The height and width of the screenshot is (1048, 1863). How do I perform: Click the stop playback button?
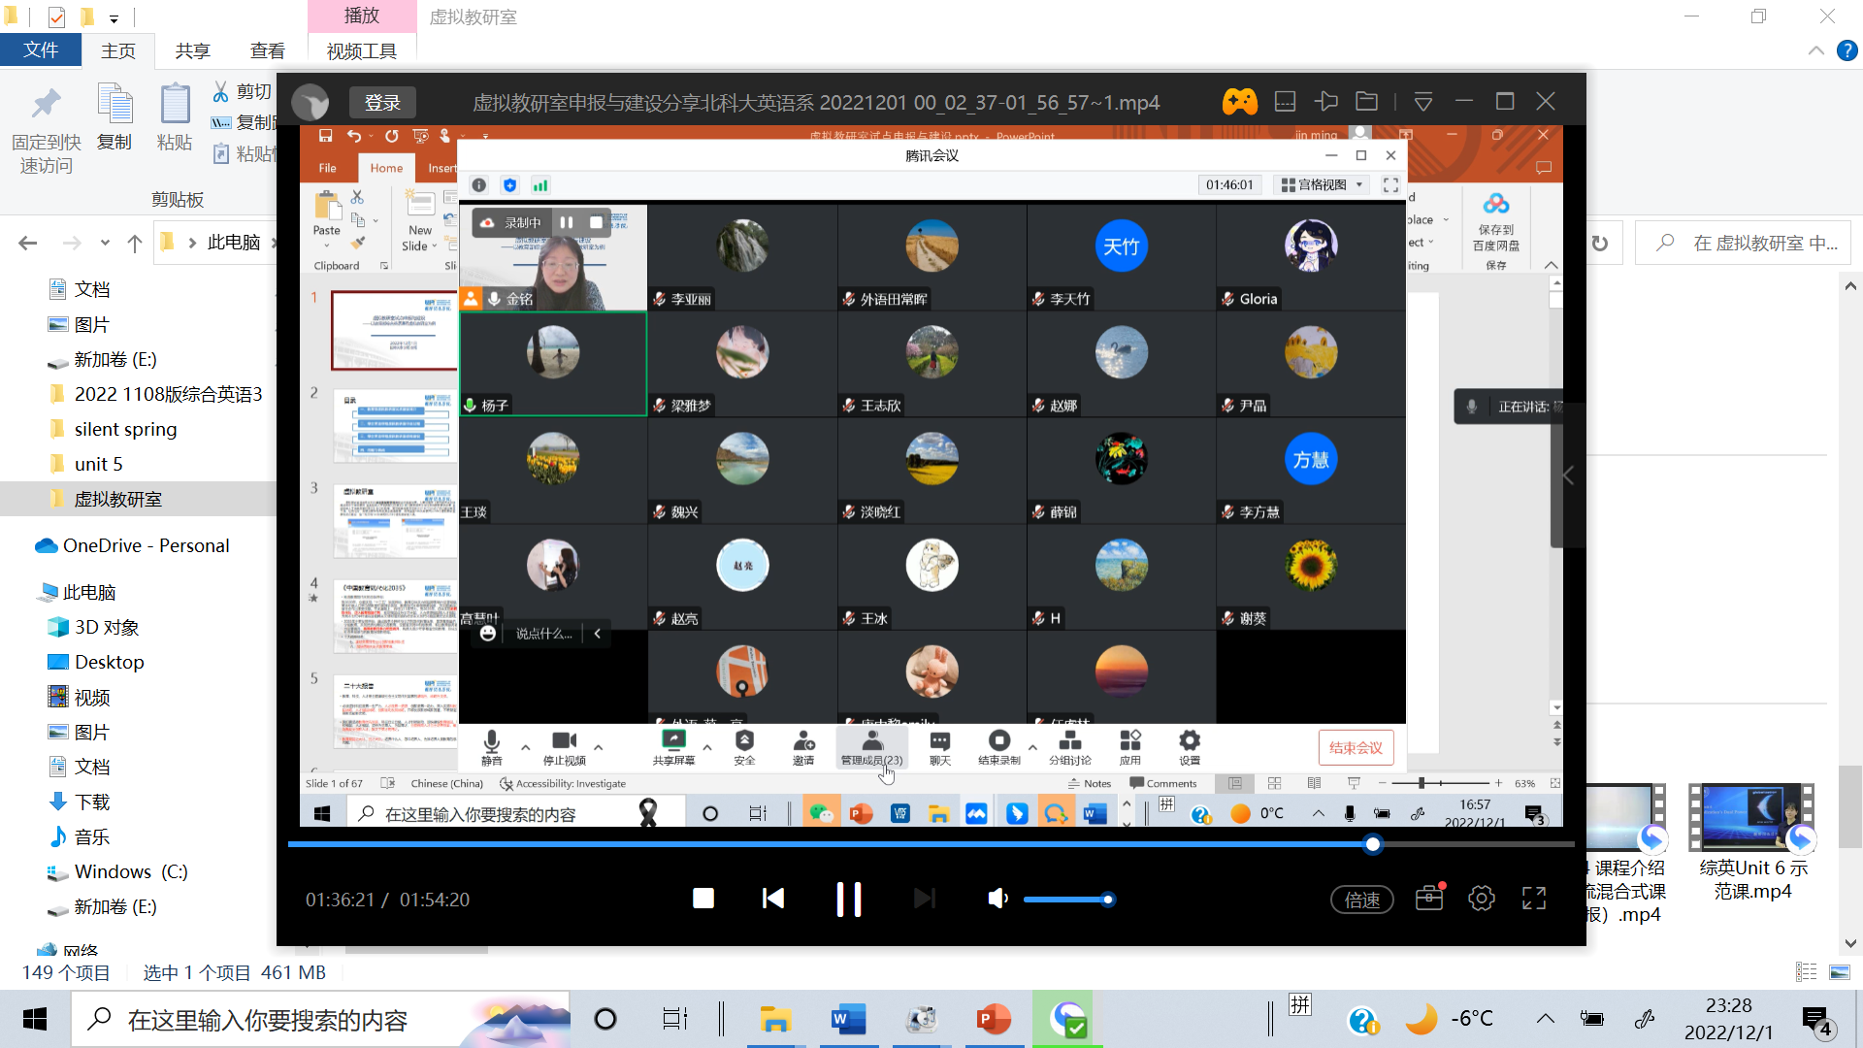tap(703, 900)
